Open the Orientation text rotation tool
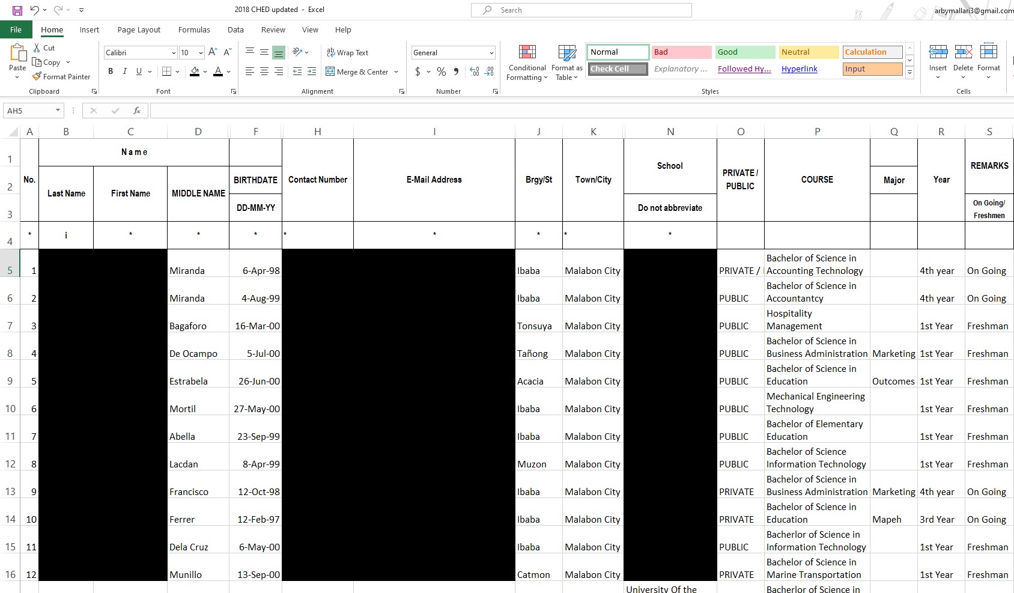This screenshot has height=593, width=1014. tap(297, 52)
